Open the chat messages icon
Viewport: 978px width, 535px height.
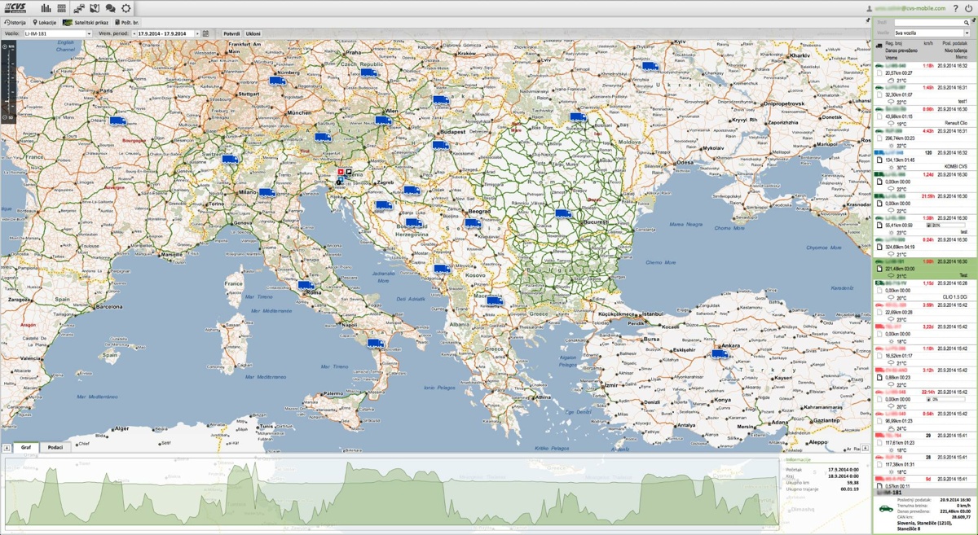click(110, 8)
